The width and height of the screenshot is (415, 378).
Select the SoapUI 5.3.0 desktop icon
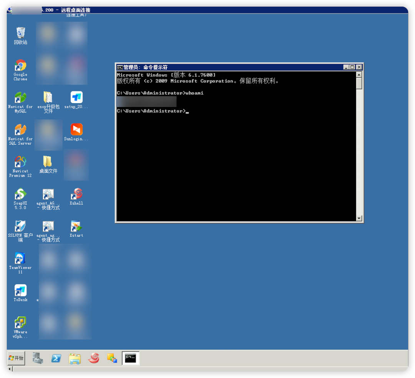click(x=20, y=199)
